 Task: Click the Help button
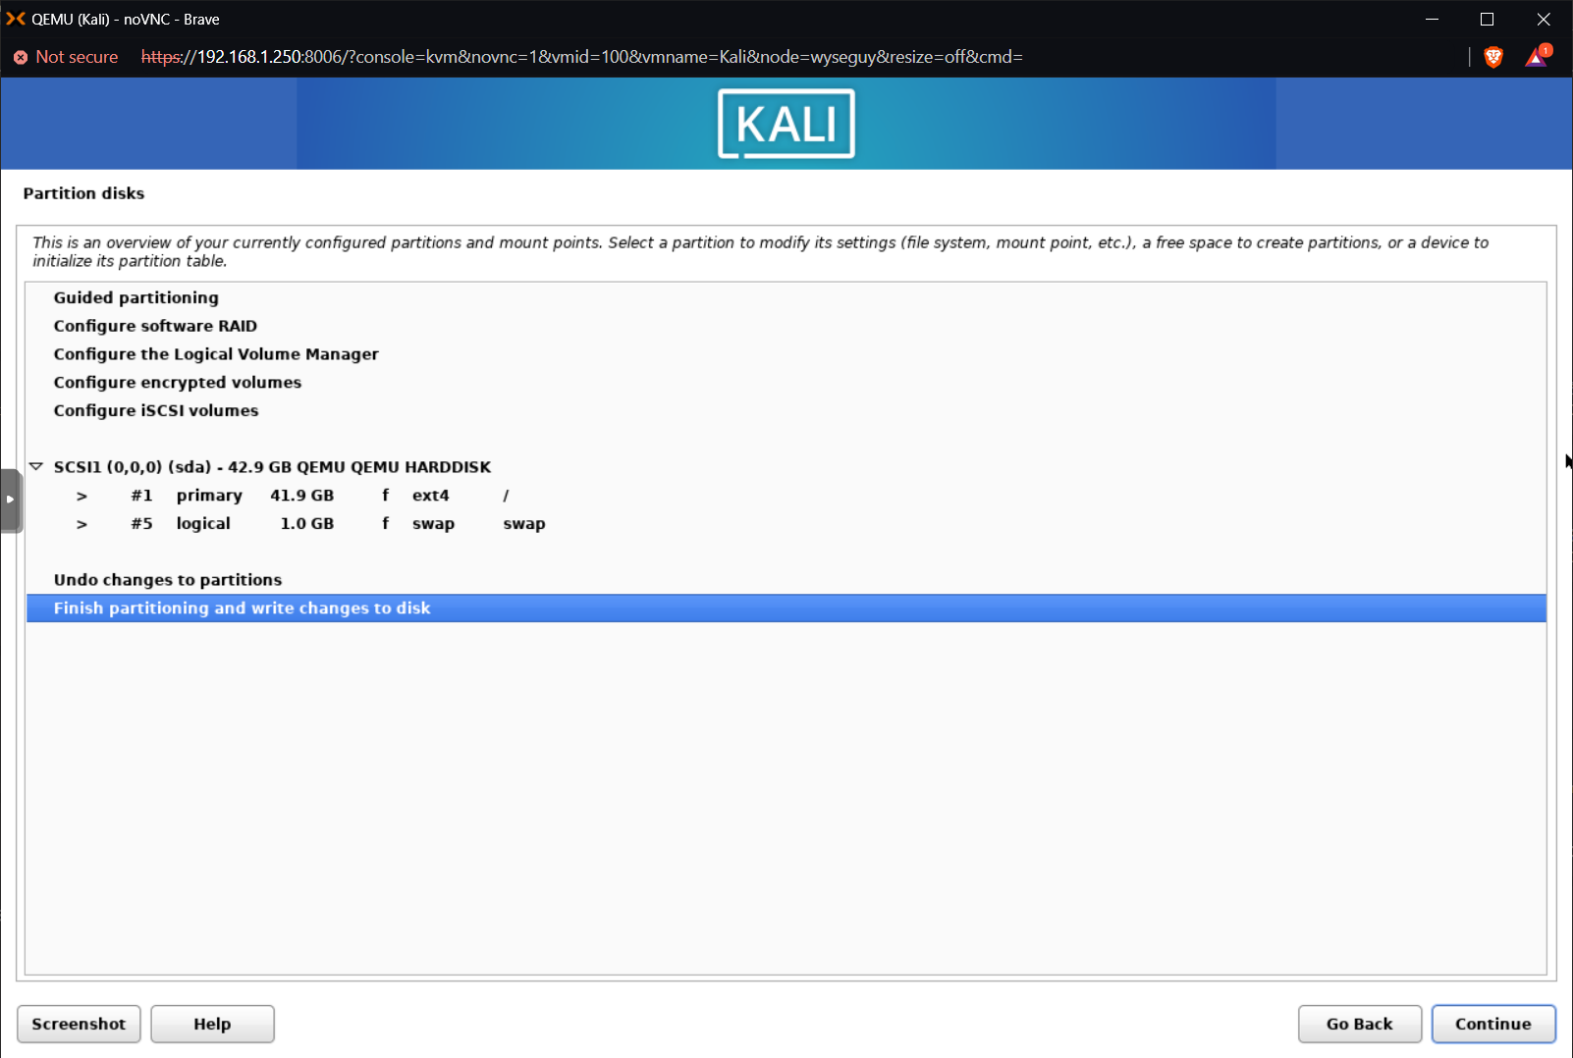pos(212,1024)
